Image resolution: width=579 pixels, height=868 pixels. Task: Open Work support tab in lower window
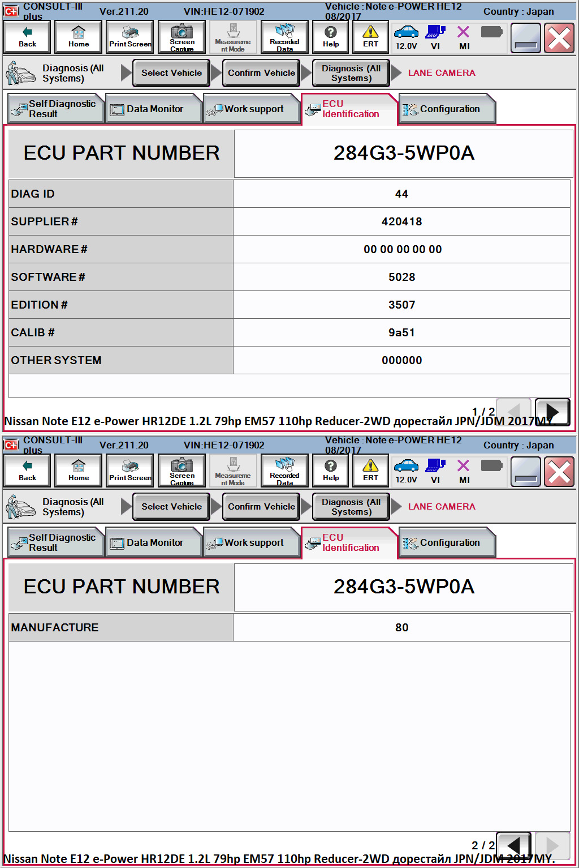click(252, 542)
